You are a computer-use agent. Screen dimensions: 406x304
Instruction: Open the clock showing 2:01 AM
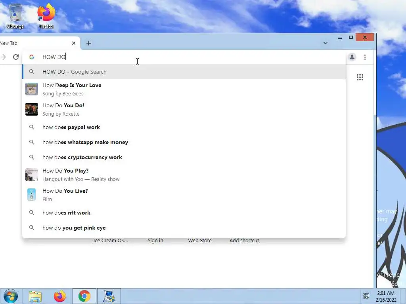[386, 296]
